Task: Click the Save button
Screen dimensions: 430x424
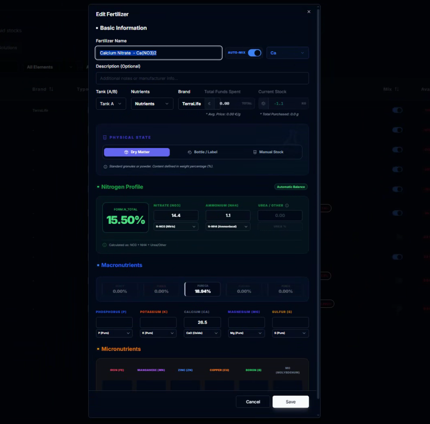Action: tap(291, 402)
